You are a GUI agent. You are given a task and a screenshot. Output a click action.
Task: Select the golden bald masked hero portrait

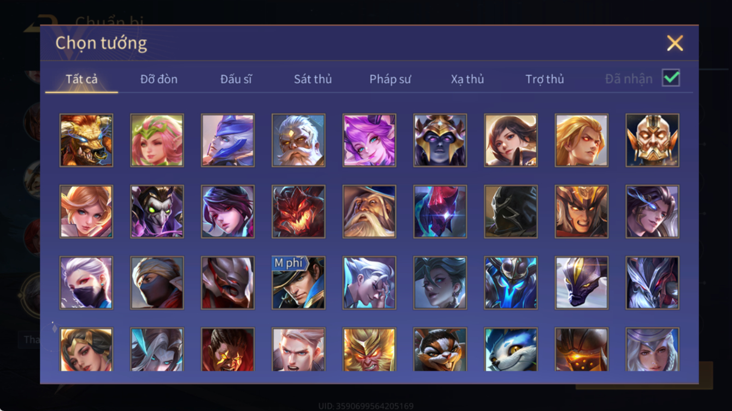tap(652, 140)
